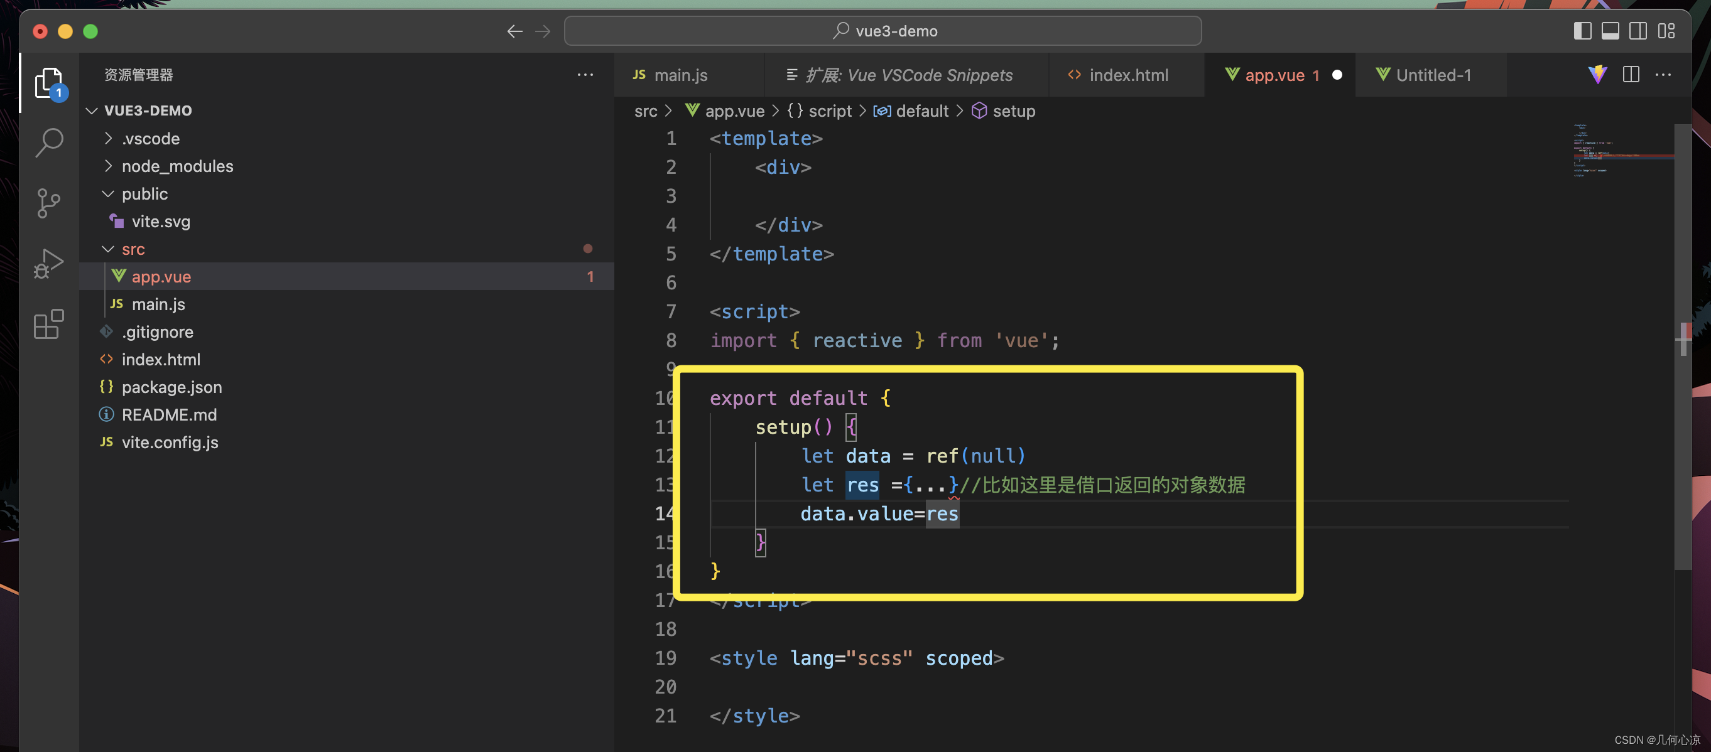
Task: Click the app.vue breadcrumb segment
Action: (x=725, y=111)
